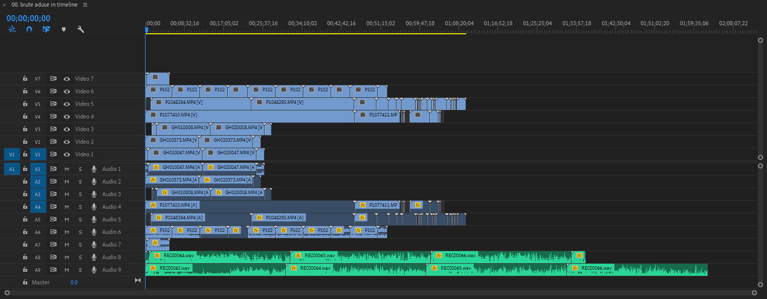Close the sequence tab with the X
767x299 pixels.
click(4, 5)
